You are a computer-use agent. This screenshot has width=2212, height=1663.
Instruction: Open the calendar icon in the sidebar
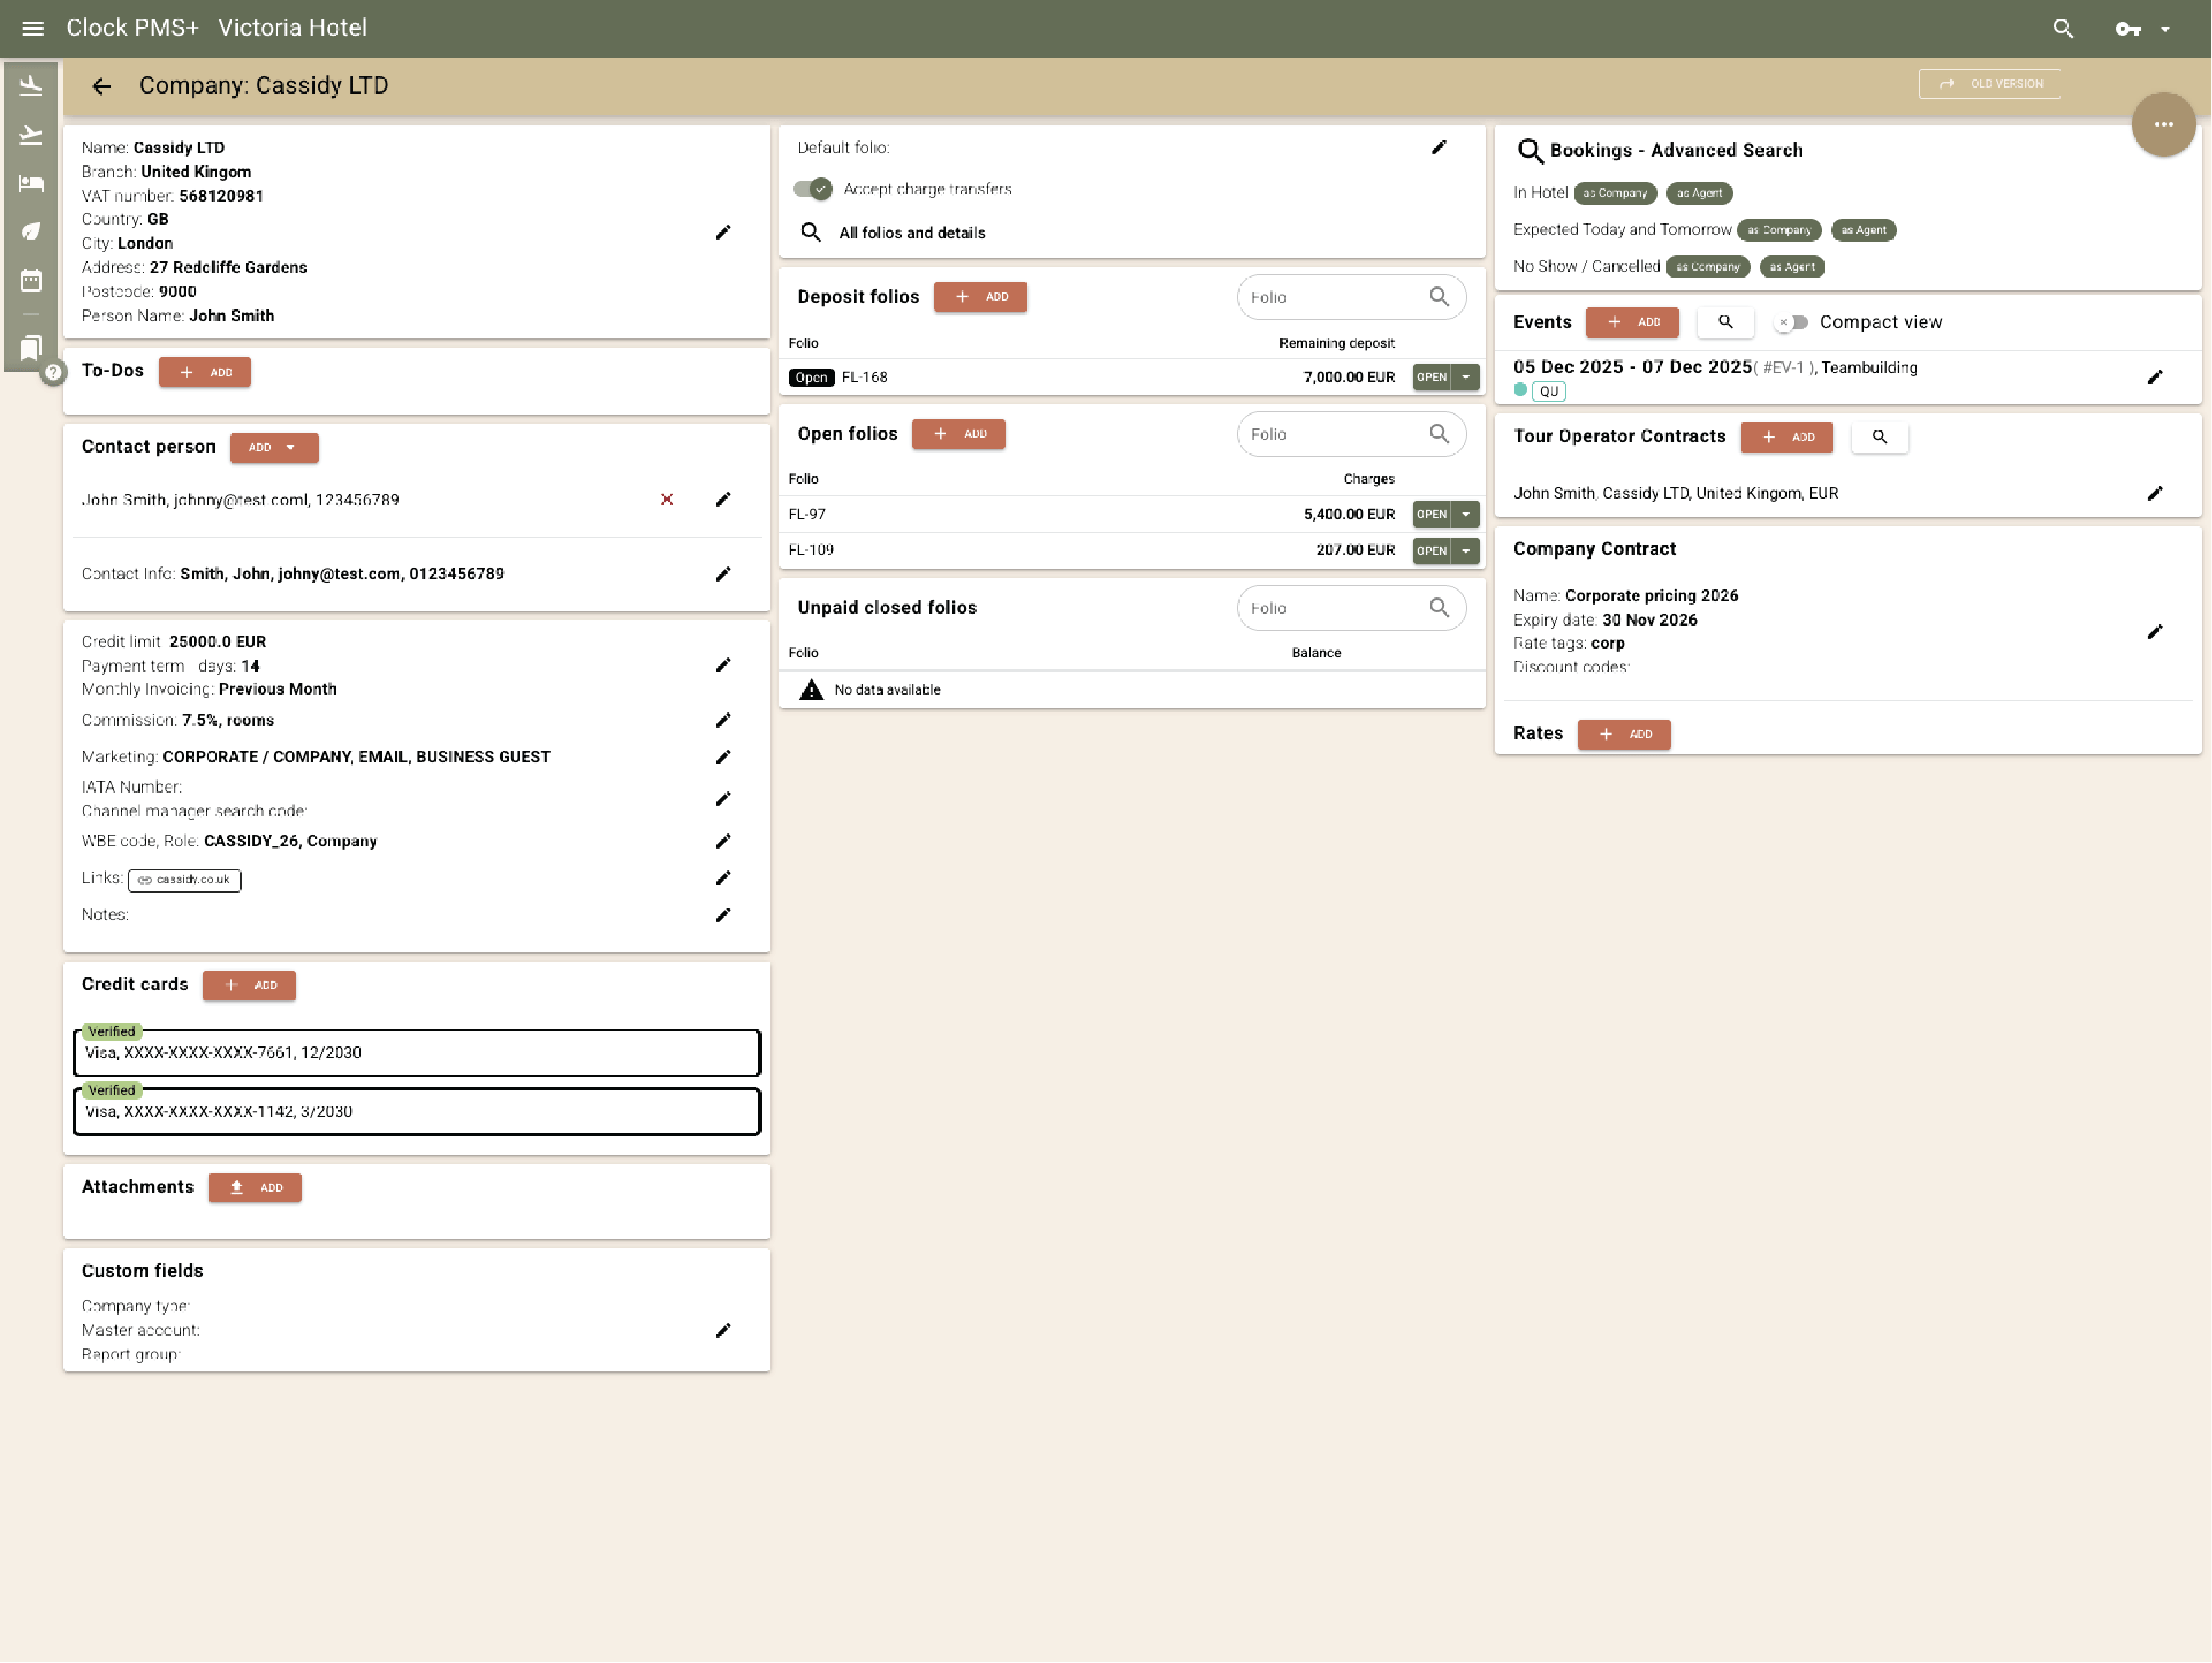(30, 281)
